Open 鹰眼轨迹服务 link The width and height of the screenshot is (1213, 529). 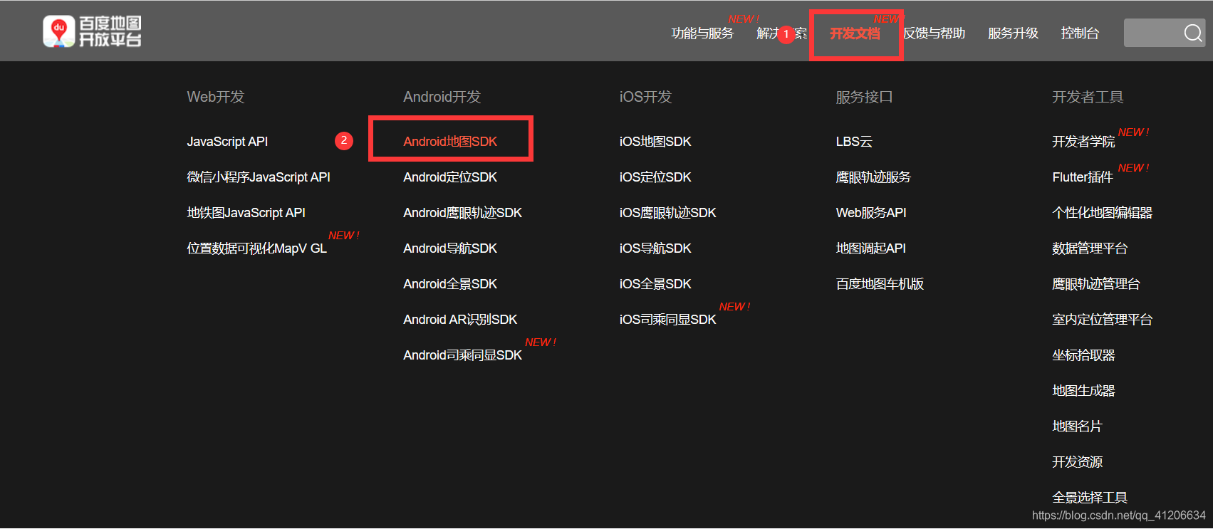click(873, 177)
